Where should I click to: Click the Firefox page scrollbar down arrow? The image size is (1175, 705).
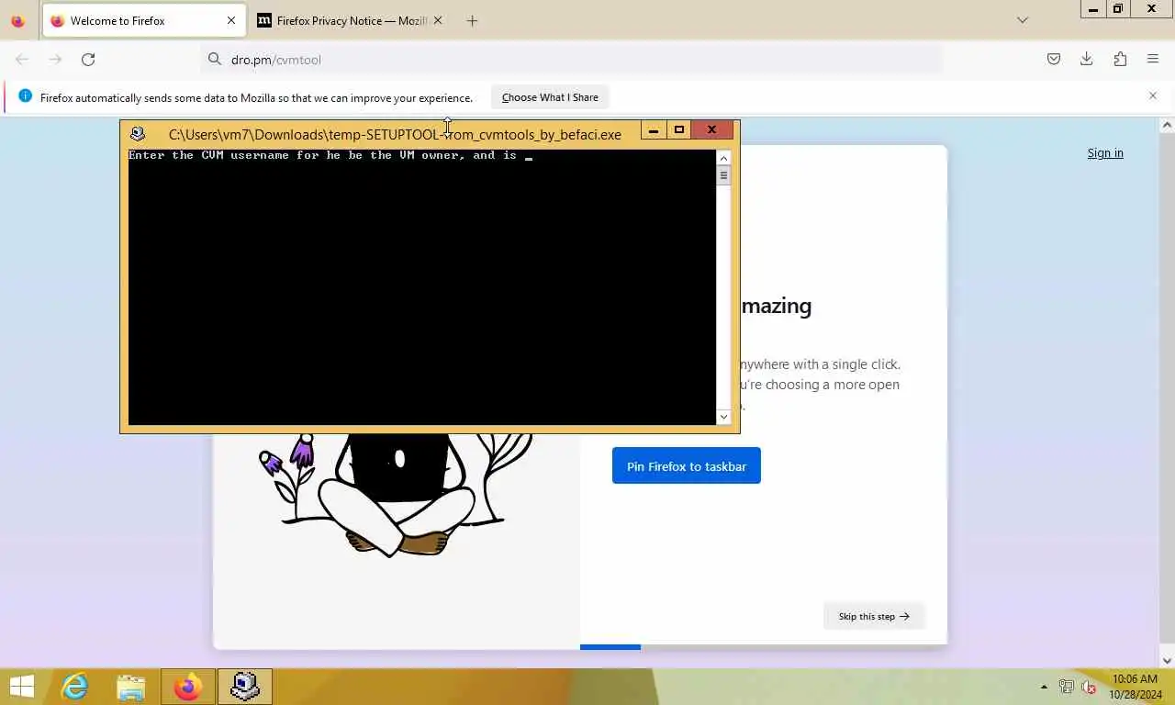1168,660
